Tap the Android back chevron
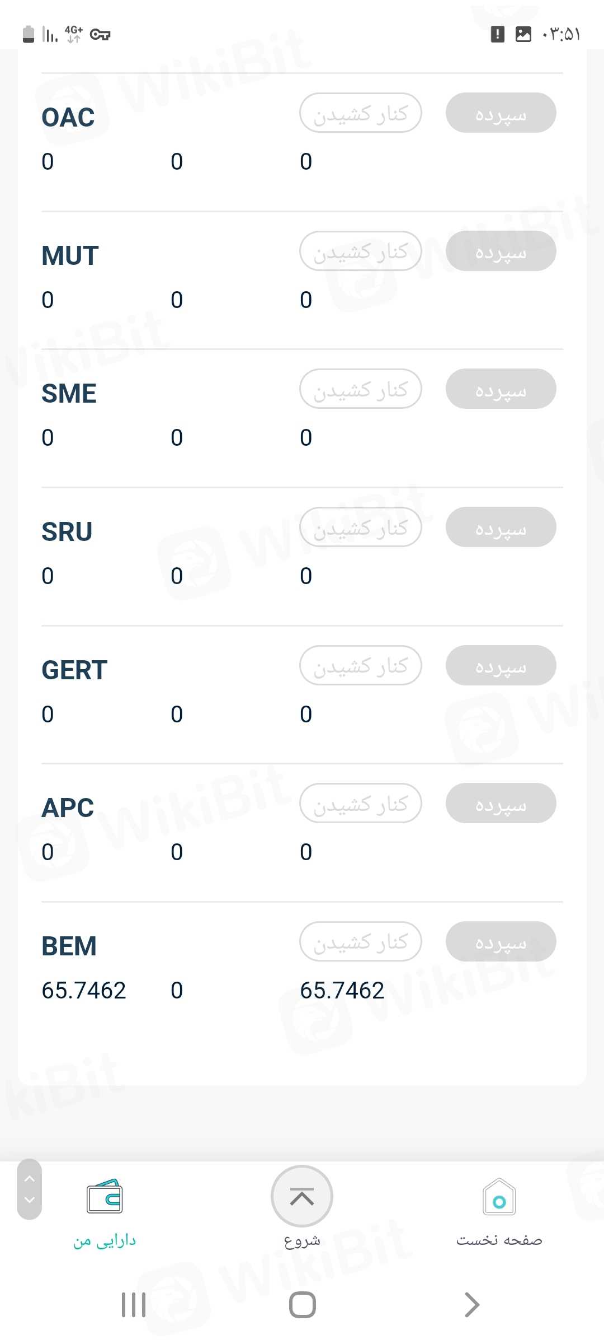Viewport: 604px width, 1344px height. click(x=472, y=1305)
